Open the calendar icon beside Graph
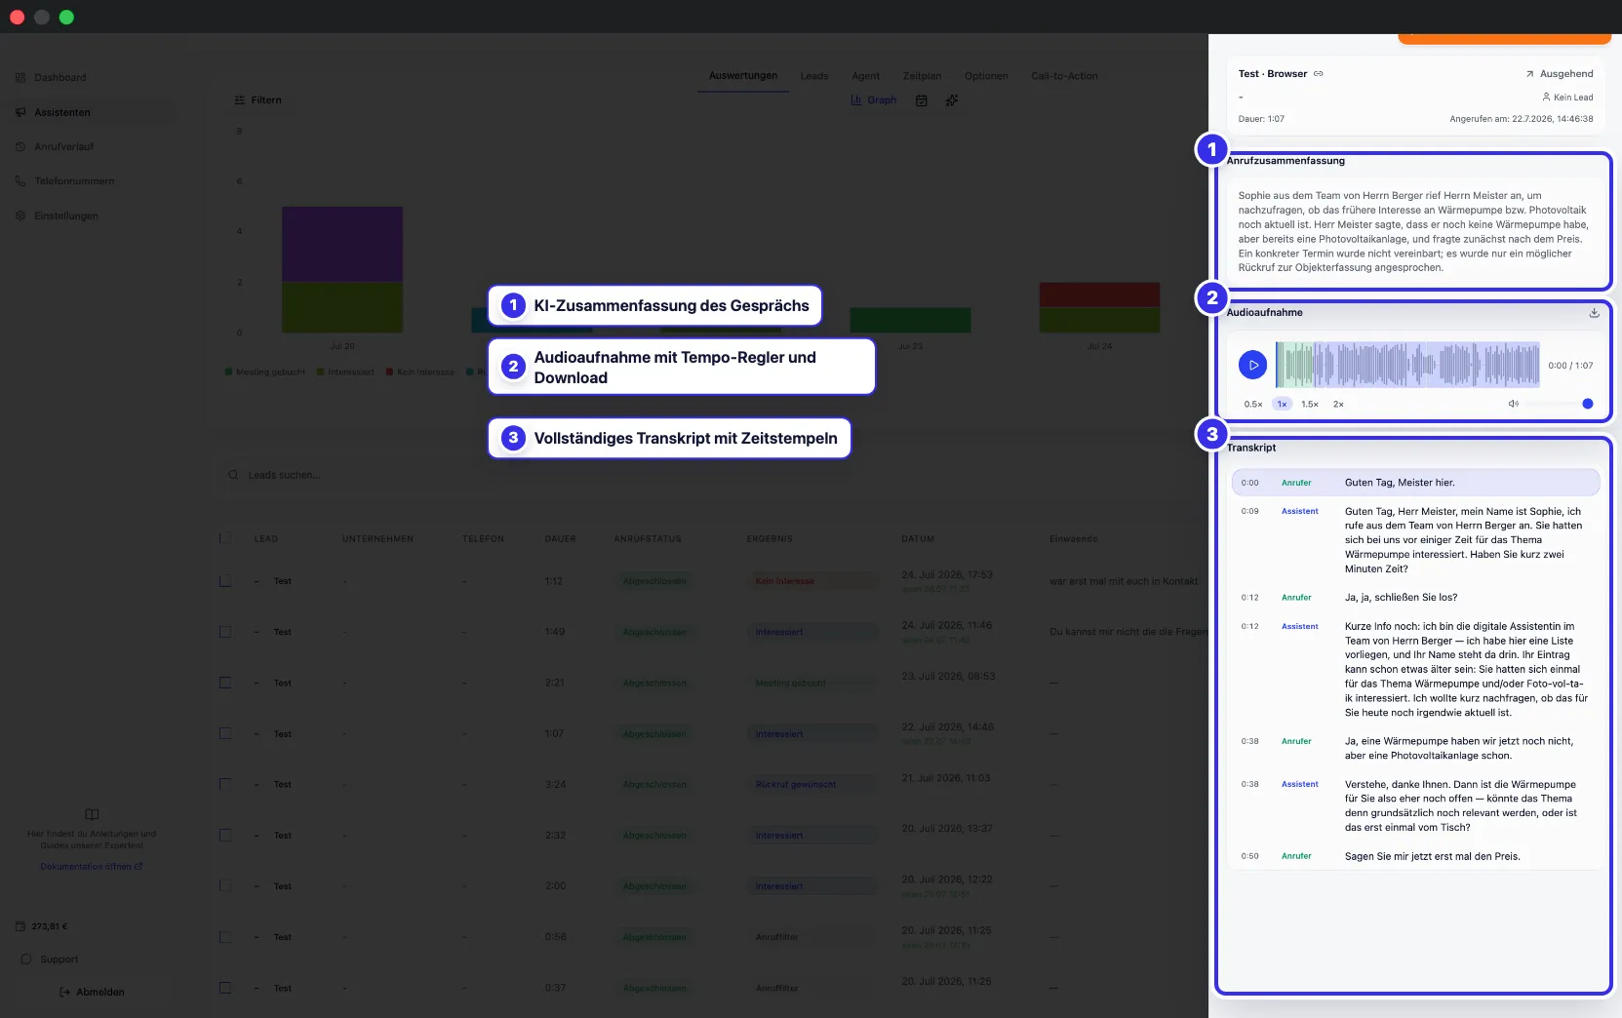This screenshot has width=1622, height=1018. 921,100
